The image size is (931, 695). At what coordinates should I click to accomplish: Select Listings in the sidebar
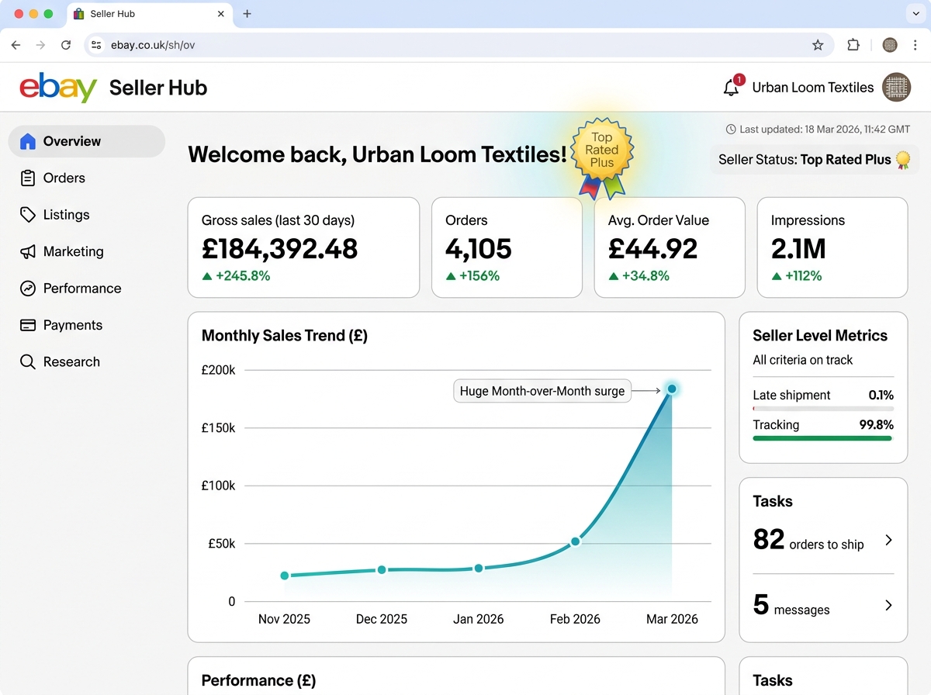tap(87, 215)
